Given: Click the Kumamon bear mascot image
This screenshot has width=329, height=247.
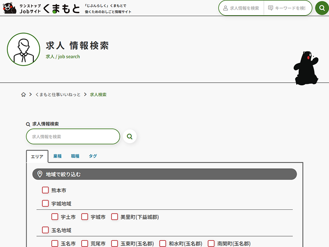Looking at the screenshot, I should [x=306, y=68].
